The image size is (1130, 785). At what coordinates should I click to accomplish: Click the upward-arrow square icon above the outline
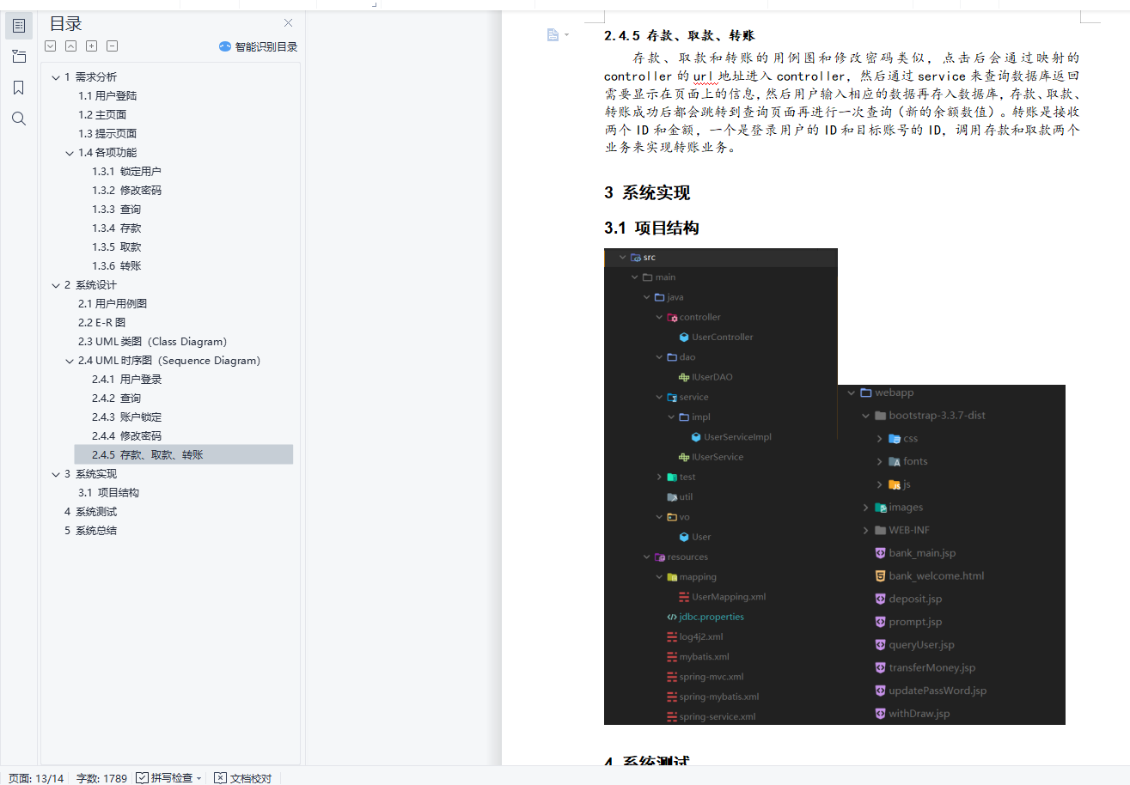click(71, 46)
